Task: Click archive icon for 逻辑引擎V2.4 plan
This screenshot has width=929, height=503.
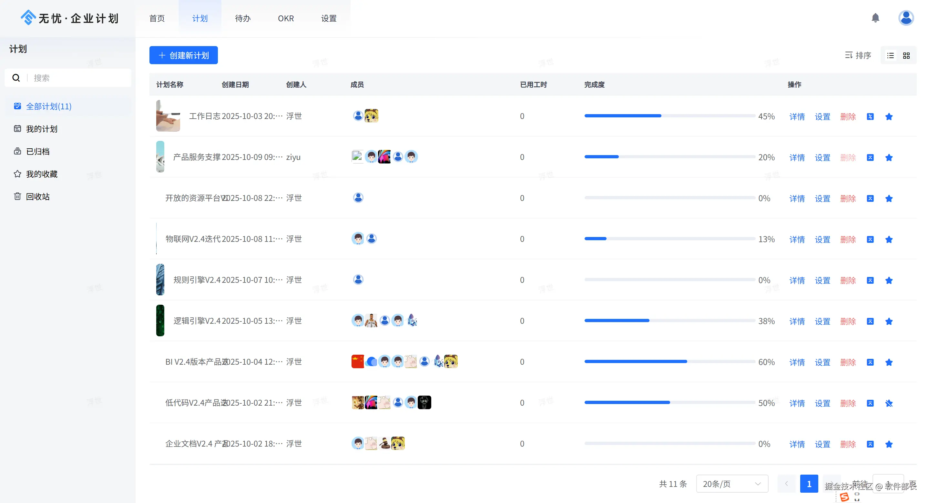Action: [870, 321]
